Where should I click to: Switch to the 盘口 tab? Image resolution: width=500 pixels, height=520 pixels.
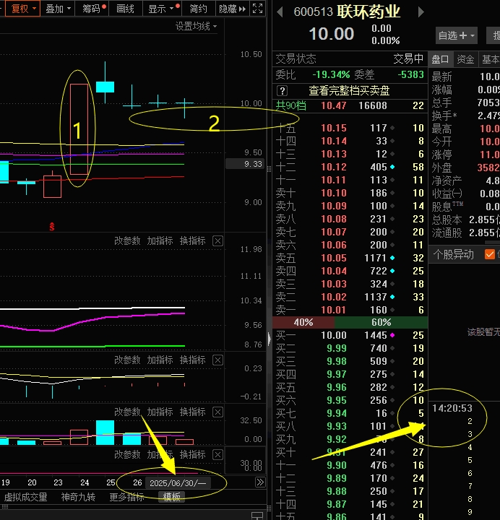pos(440,59)
